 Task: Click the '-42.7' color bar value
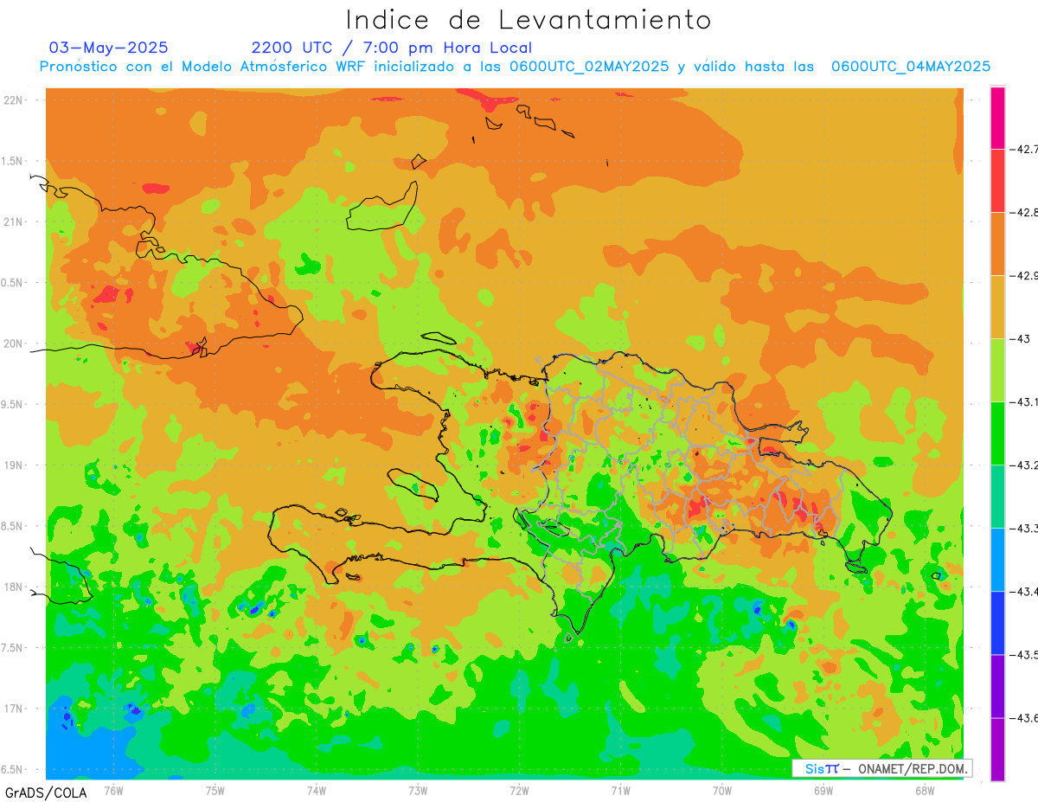click(1025, 150)
